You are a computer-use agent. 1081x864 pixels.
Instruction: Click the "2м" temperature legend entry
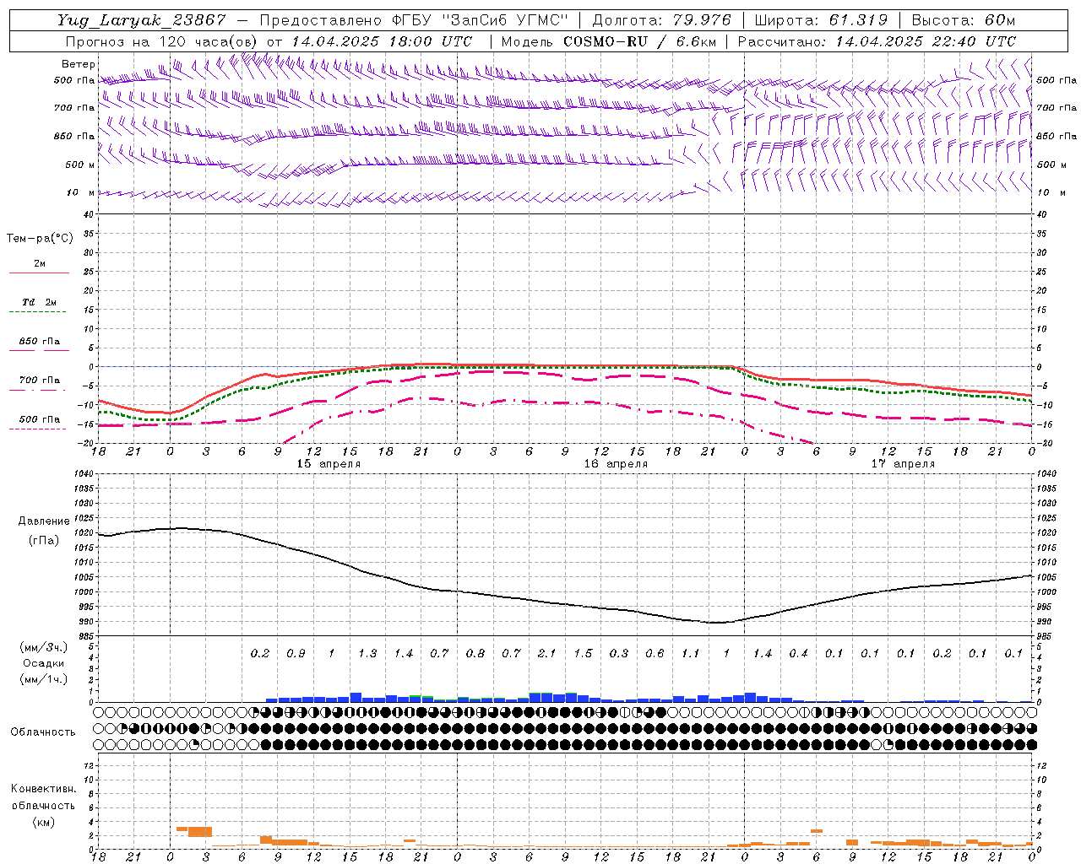[40, 264]
